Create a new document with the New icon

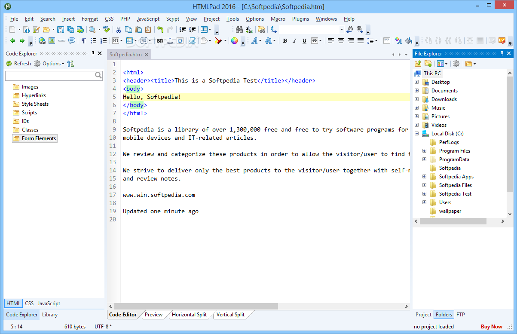(12, 30)
